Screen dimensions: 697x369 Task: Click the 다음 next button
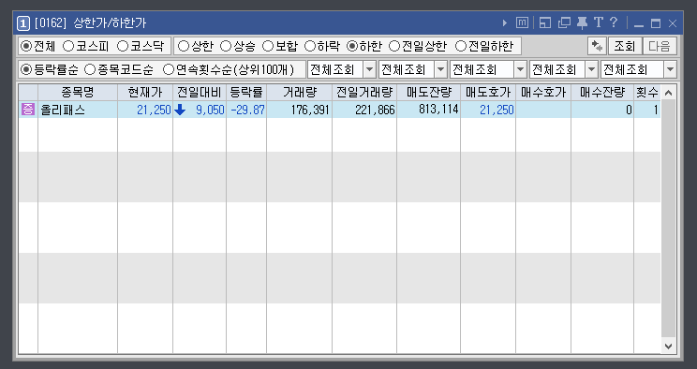pyautogui.click(x=660, y=46)
